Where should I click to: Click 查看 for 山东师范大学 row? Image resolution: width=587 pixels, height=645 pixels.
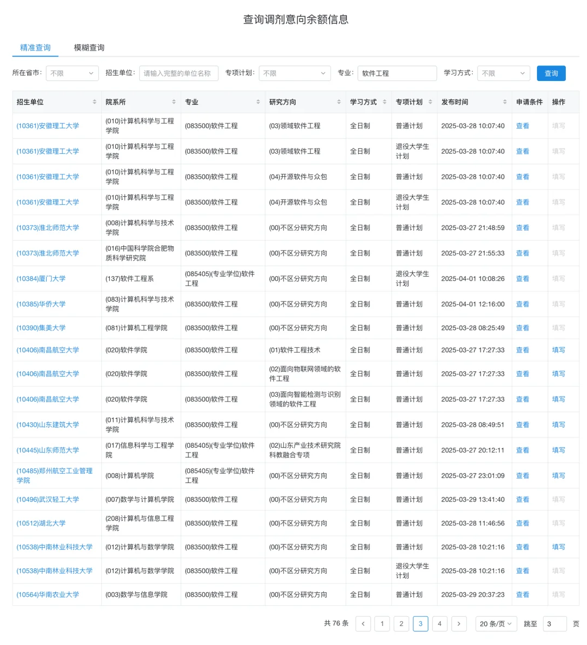pos(522,450)
